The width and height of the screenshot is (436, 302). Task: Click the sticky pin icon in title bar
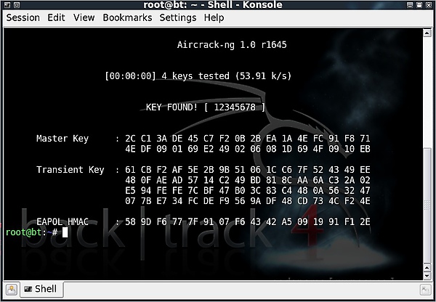[x=17, y=5]
